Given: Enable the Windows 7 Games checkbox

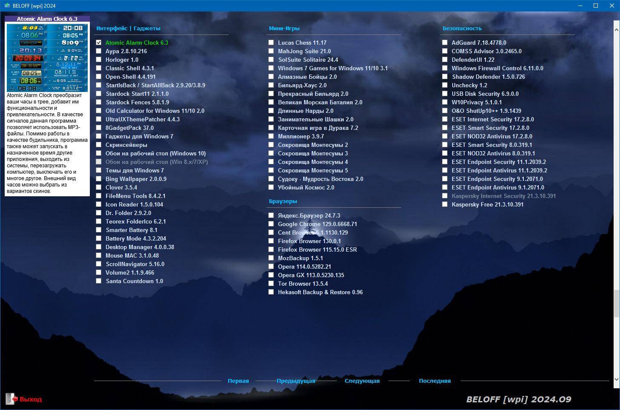Looking at the screenshot, I should tap(271, 68).
